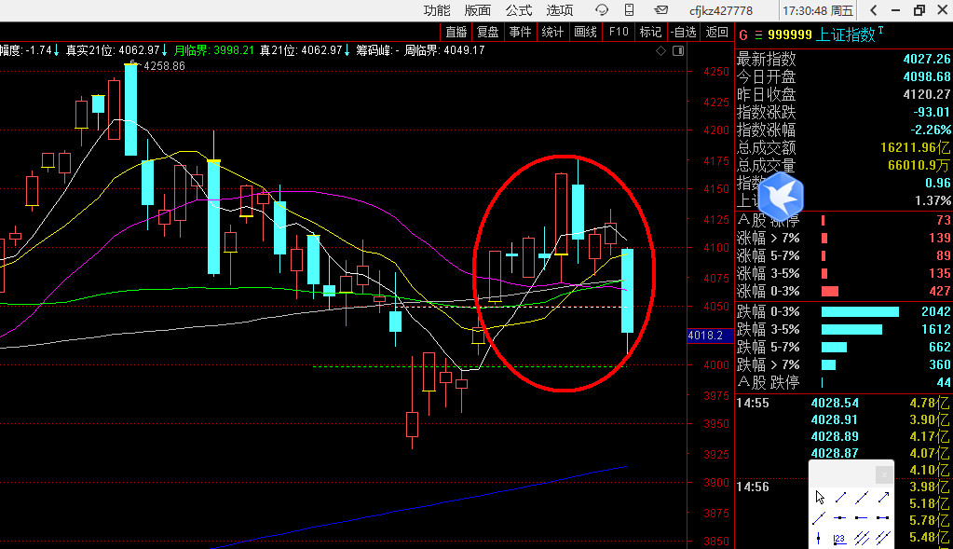
Task: Click the 14:55 tick price 4028.54
Action: tap(835, 403)
